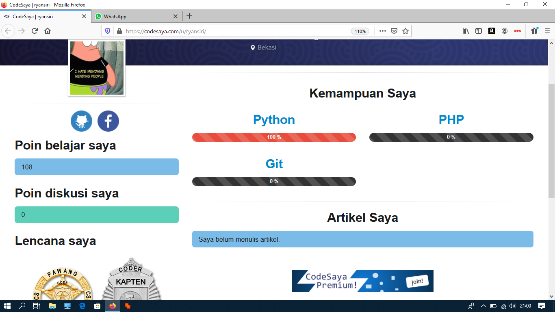Click the CodeSaya Premium join banner
This screenshot has height=312, width=555.
click(362, 281)
